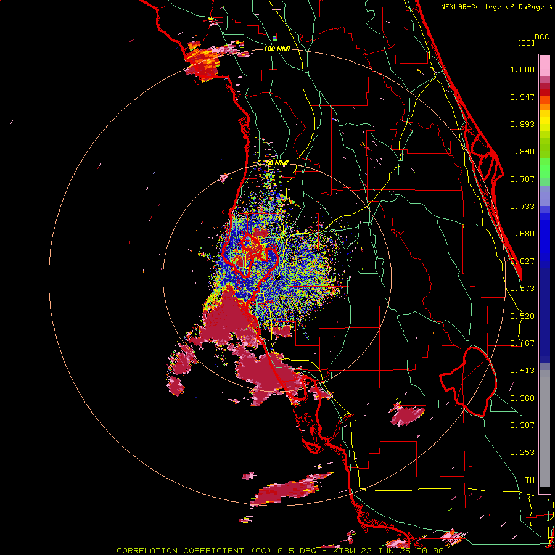Click the 100 NMI range ring label
Screen dimensions: 555x555
277,49
